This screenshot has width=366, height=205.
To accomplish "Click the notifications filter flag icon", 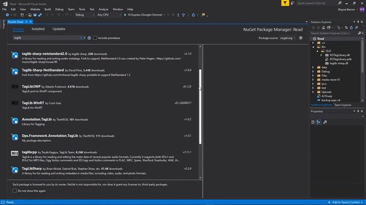I will [x=285, y=3].
